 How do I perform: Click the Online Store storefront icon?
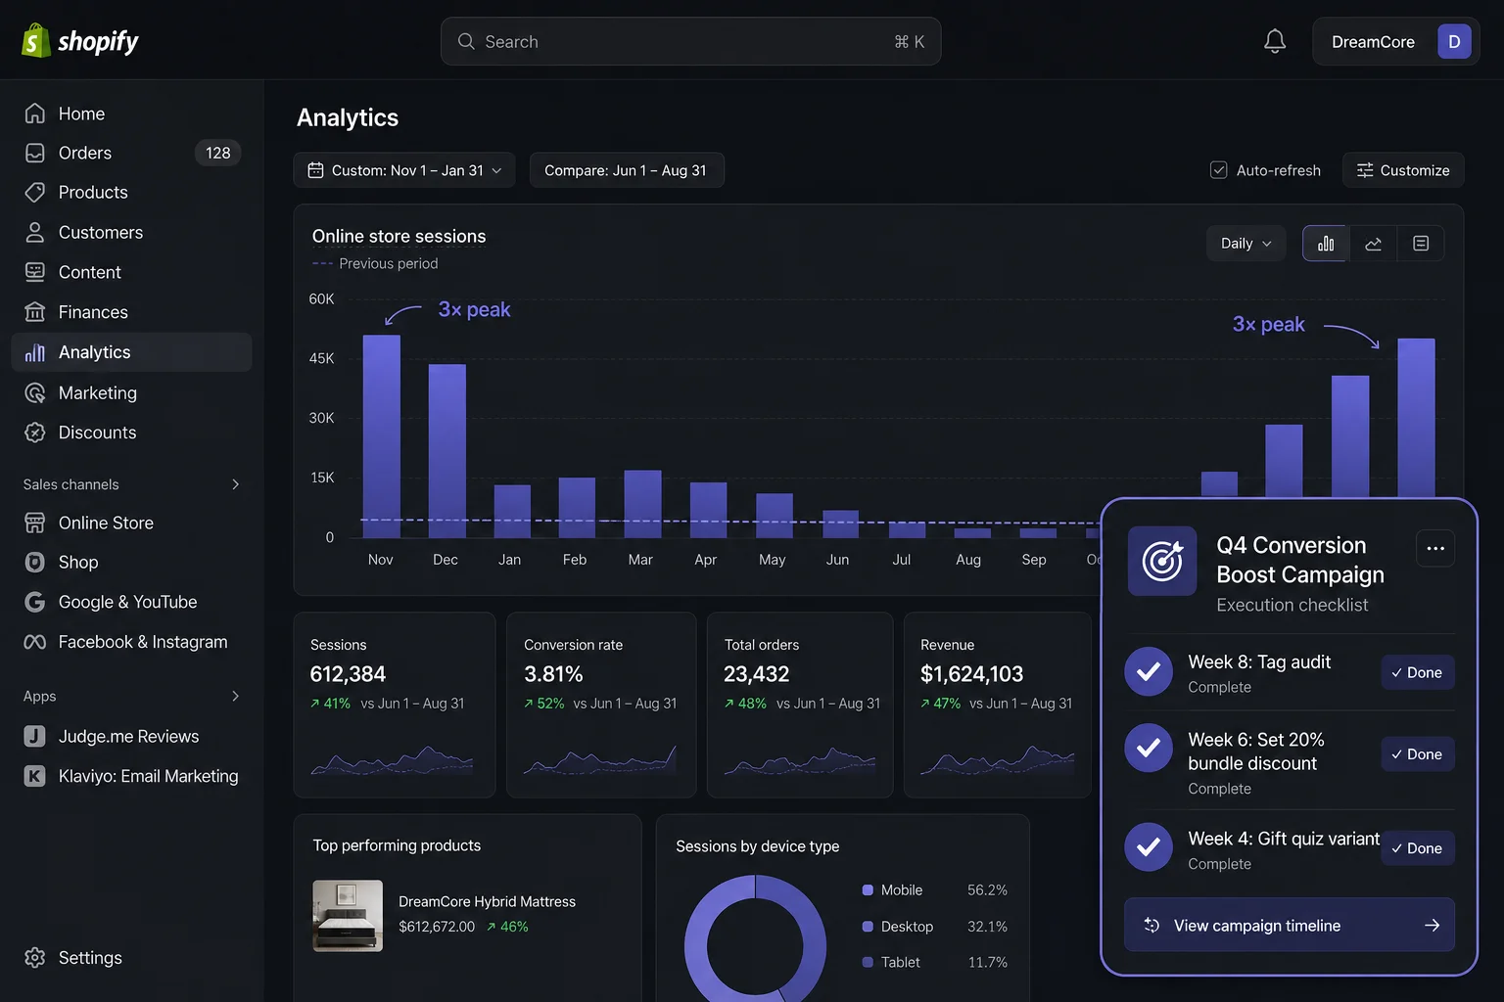pyautogui.click(x=35, y=523)
